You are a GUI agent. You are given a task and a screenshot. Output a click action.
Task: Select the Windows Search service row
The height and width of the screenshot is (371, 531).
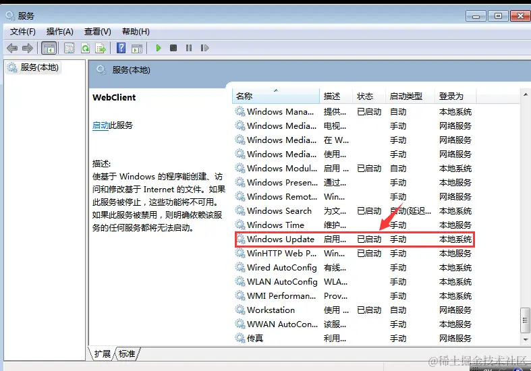click(355, 211)
